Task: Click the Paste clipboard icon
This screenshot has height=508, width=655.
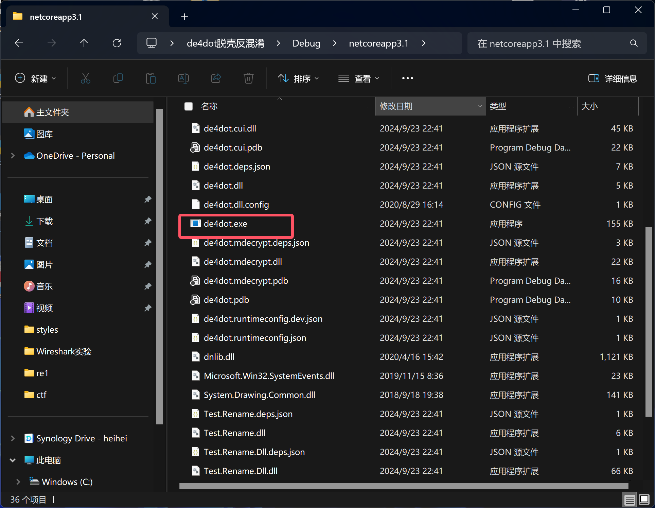Action: coord(151,78)
